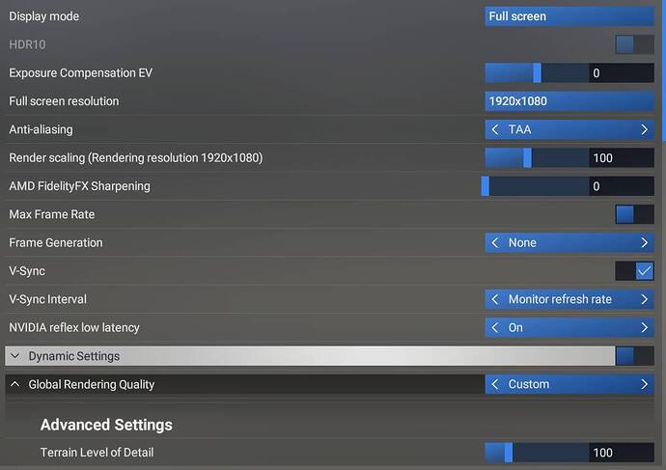Click the Terrain Level of Detail slider

[537, 453]
